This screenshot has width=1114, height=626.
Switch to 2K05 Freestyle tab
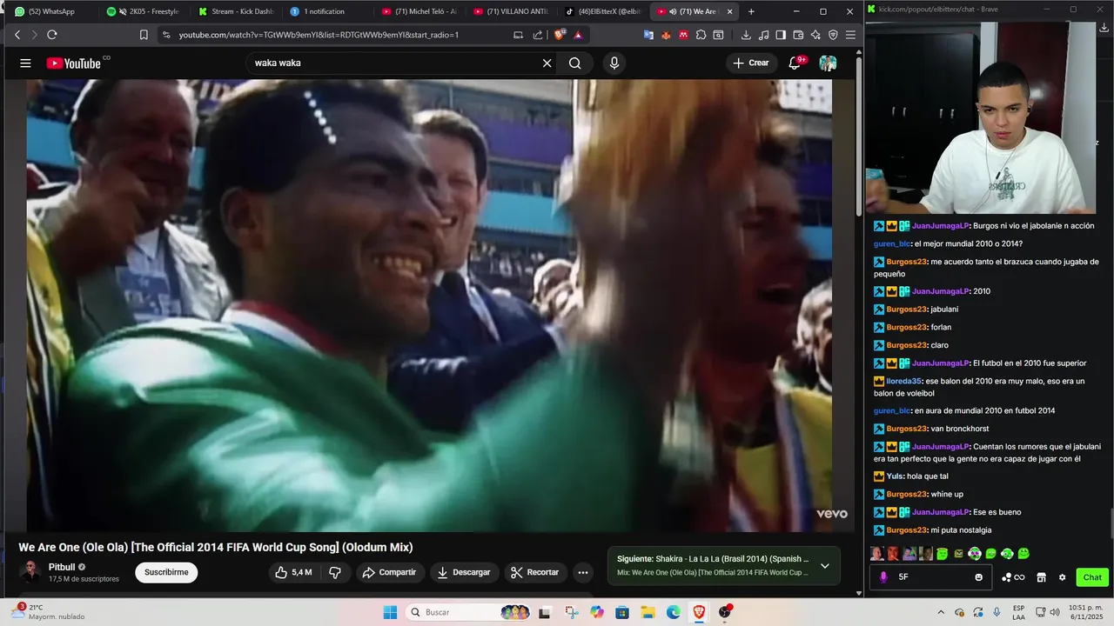(144, 11)
